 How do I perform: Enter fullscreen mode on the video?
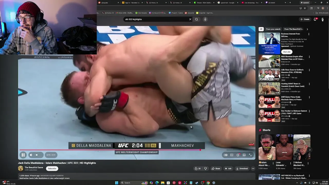[250, 155]
